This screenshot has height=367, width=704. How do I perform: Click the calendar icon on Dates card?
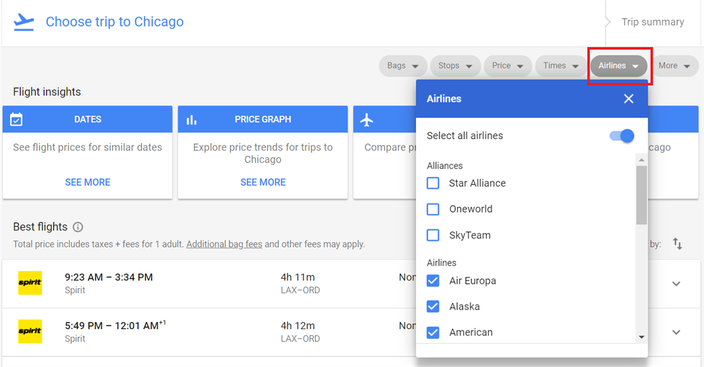point(17,119)
